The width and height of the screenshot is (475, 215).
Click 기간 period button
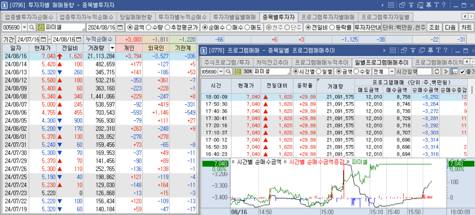point(8,39)
